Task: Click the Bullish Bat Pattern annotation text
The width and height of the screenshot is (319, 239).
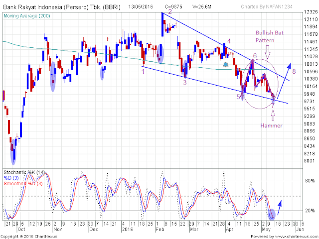Action: 269,36
